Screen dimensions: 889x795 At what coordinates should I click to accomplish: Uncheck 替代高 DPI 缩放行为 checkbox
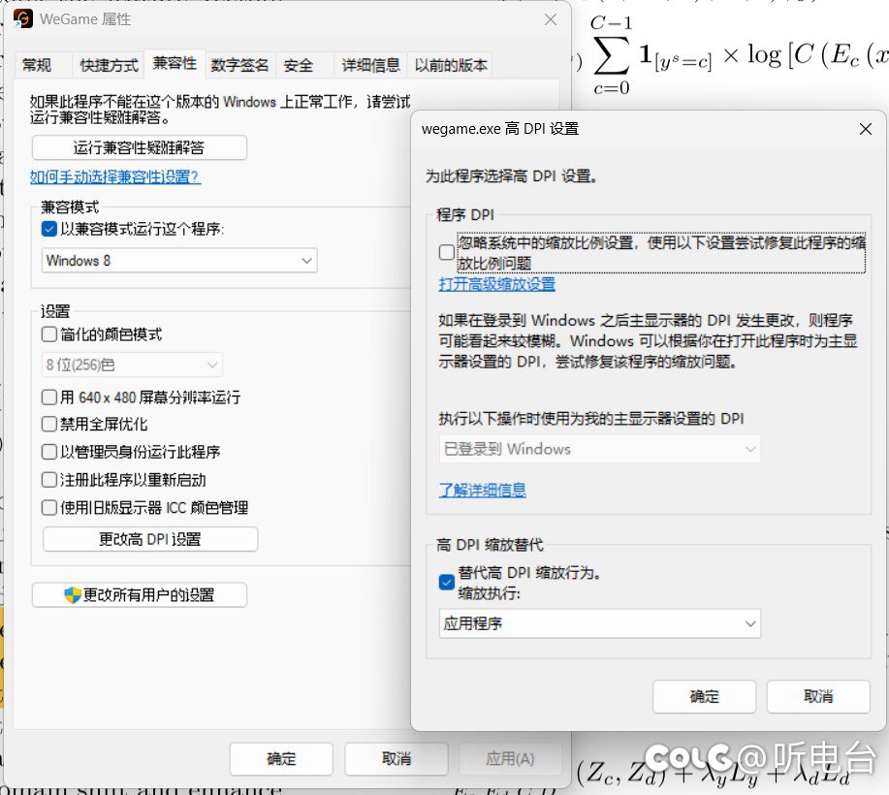coord(447,583)
